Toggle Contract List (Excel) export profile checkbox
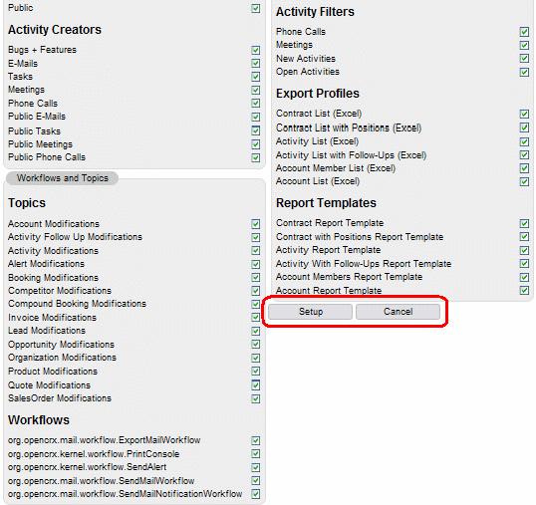536x505 pixels. [x=524, y=114]
